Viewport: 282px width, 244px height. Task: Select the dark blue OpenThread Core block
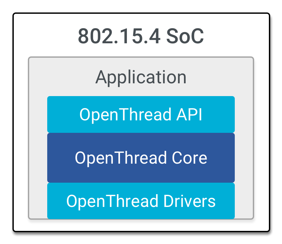pyautogui.click(x=141, y=158)
